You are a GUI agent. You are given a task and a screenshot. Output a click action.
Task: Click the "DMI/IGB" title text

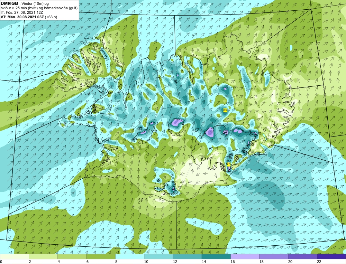9,3
